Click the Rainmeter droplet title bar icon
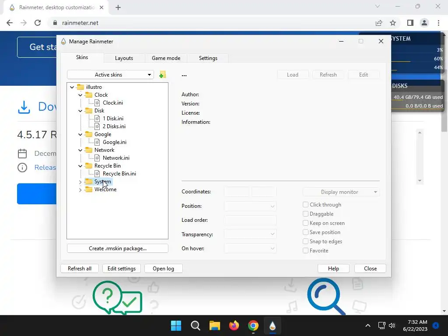 (x=63, y=42)
